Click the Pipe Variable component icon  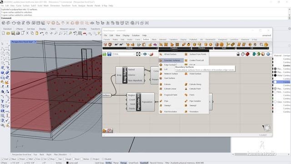click(x=186, y=101)
